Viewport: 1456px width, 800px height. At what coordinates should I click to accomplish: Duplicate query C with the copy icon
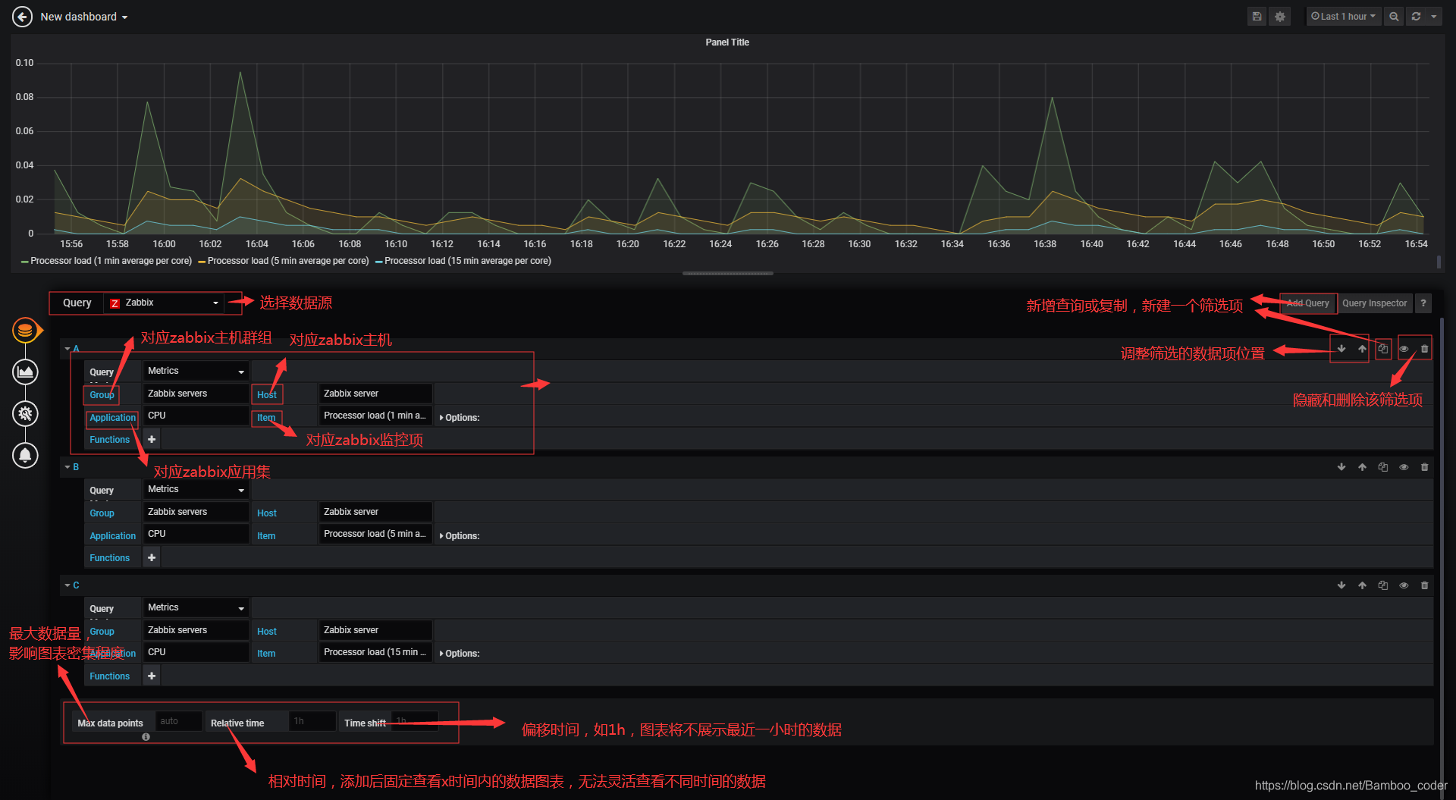click(x=1383, y=585)
